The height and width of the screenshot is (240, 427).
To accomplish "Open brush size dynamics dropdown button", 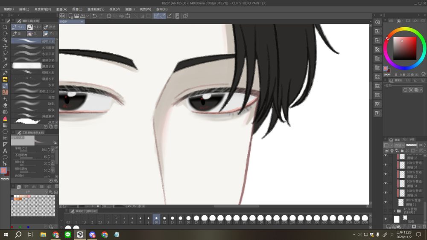I will [x=53, y=150].
